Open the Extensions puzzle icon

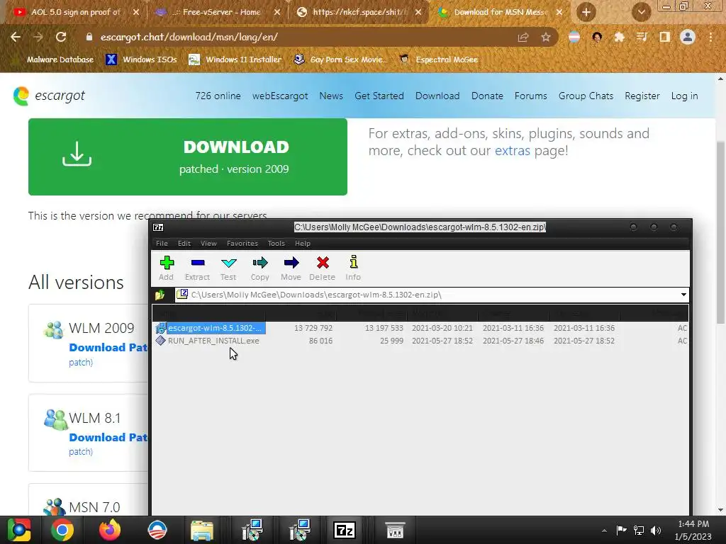pyautogui.click(x=619, y=38)
